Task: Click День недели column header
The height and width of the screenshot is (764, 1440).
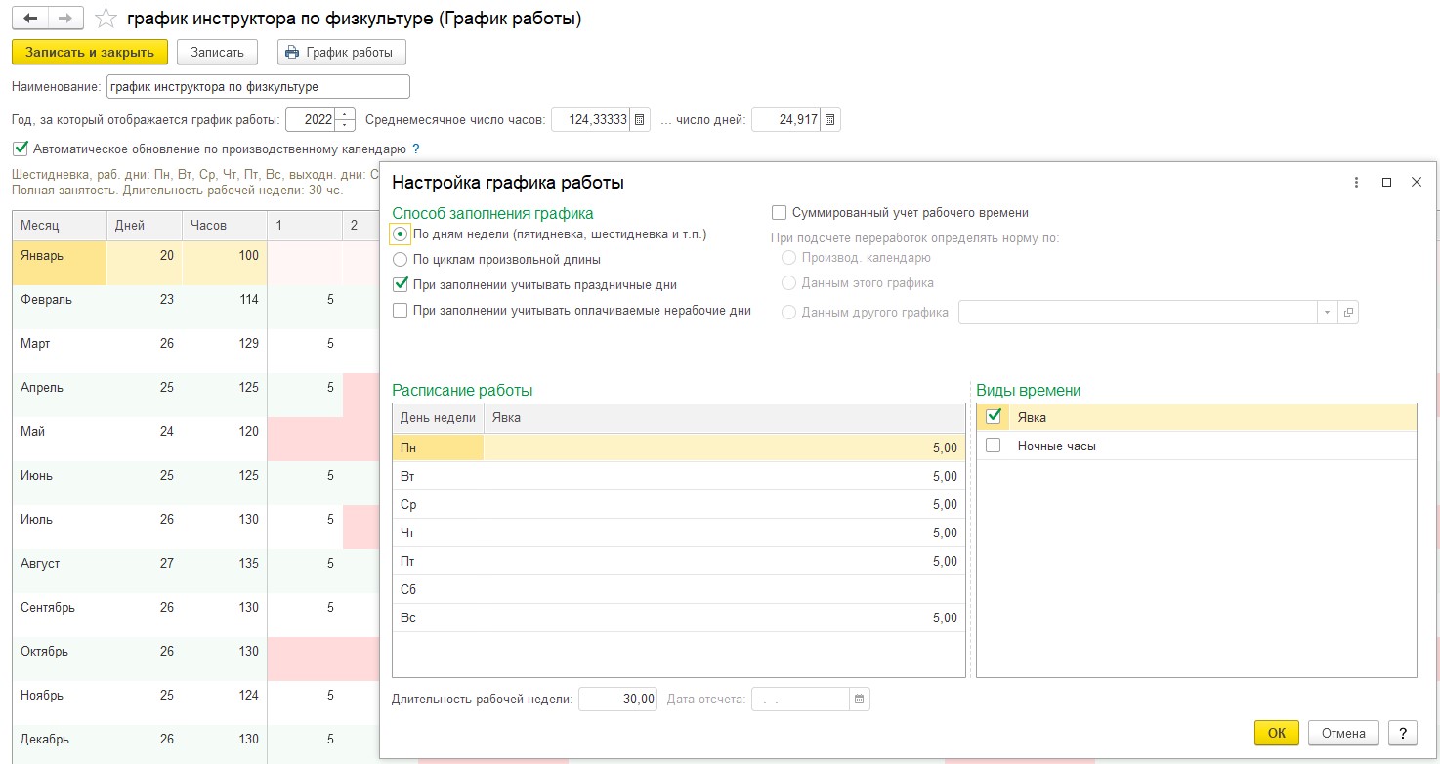Action: click(x=438, y=418)
